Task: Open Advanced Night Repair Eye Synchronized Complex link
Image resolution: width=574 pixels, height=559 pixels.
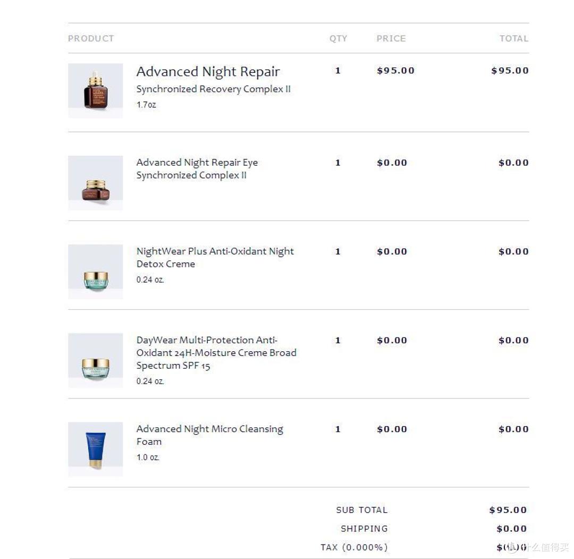Action: pyautogui.click(x=197, y=169)
